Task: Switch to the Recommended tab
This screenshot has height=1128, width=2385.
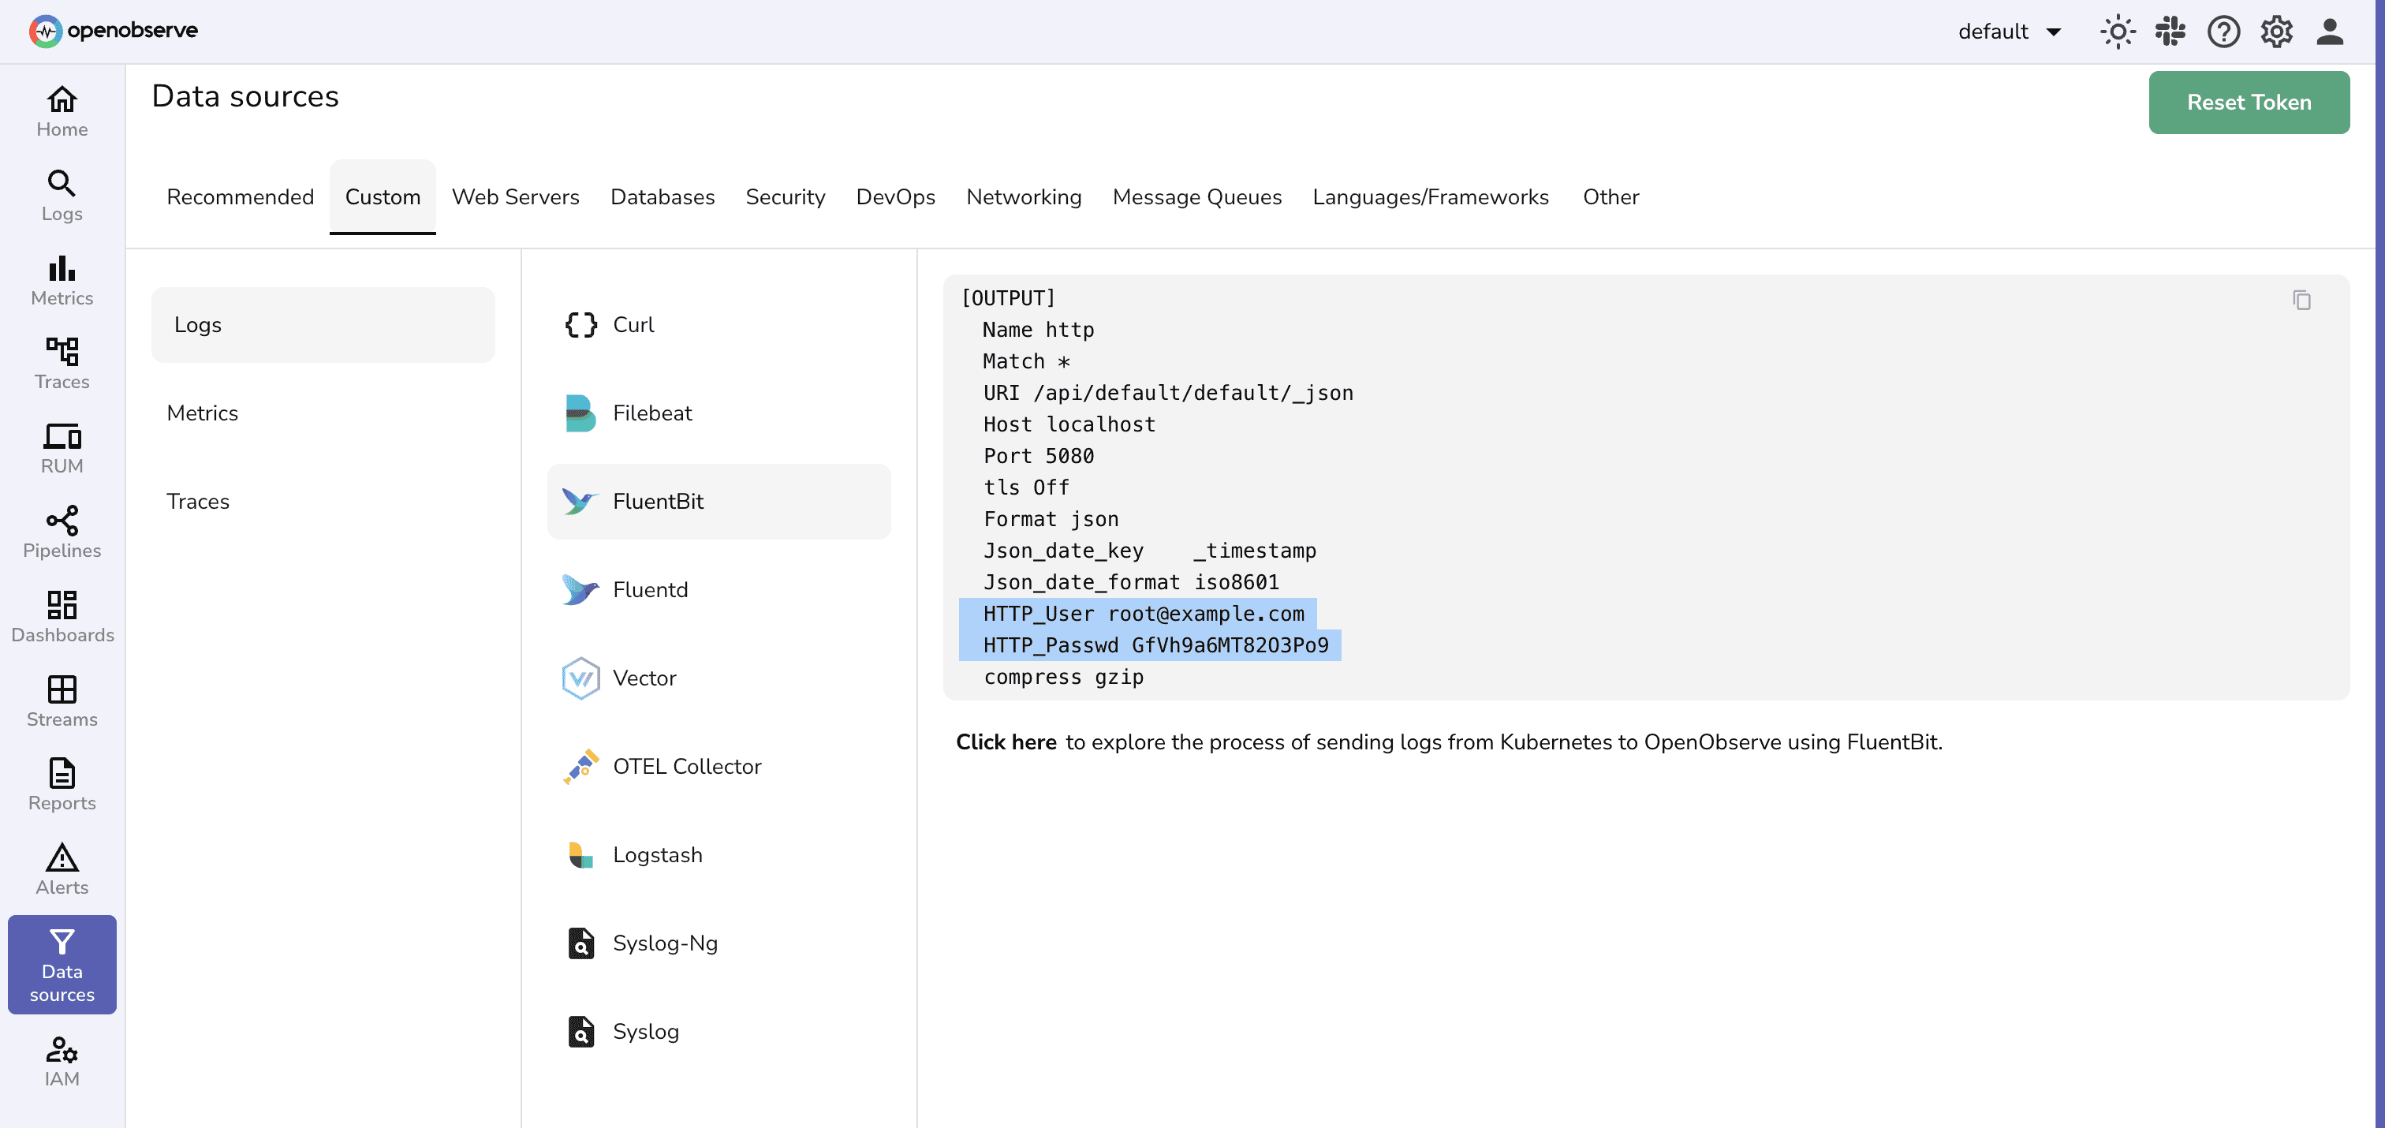Action: (x=240, y=196)
